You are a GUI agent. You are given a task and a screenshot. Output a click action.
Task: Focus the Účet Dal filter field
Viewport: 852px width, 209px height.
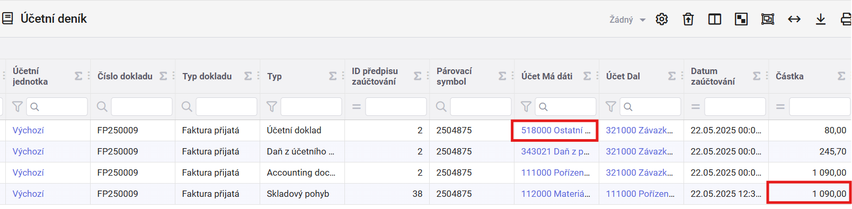pyautogui.click(x=651, y=107)
